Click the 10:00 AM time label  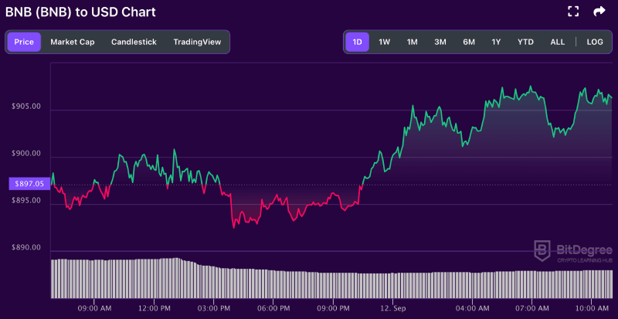pos(591,307)
